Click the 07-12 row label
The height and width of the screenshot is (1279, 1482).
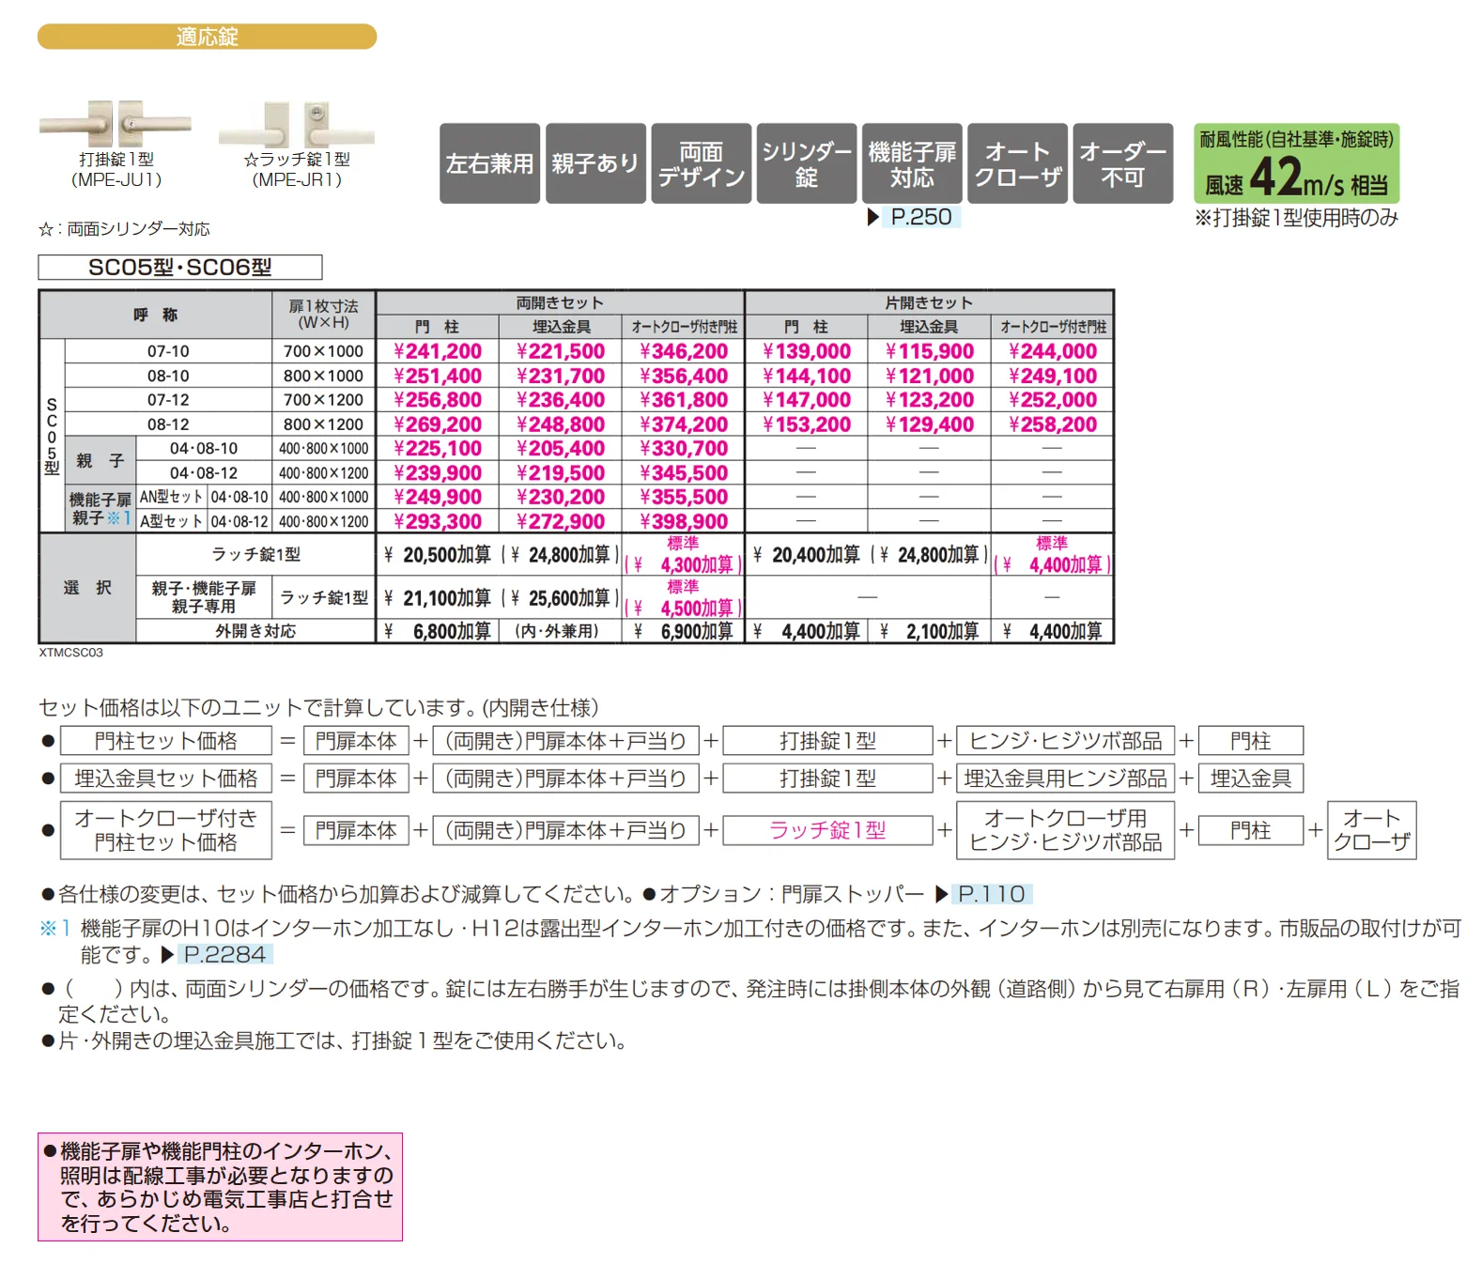point(168,400)
